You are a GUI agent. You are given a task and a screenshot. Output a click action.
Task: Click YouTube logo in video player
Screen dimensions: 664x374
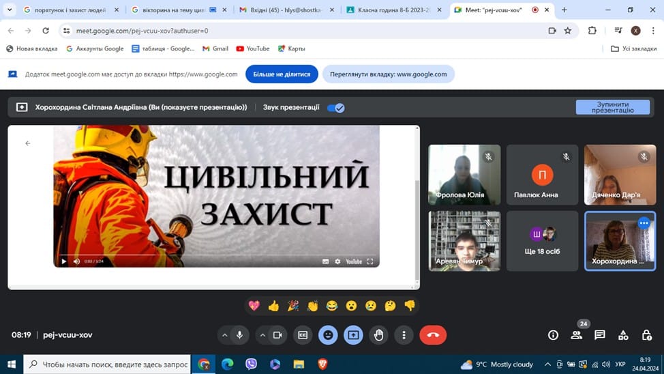354,261
